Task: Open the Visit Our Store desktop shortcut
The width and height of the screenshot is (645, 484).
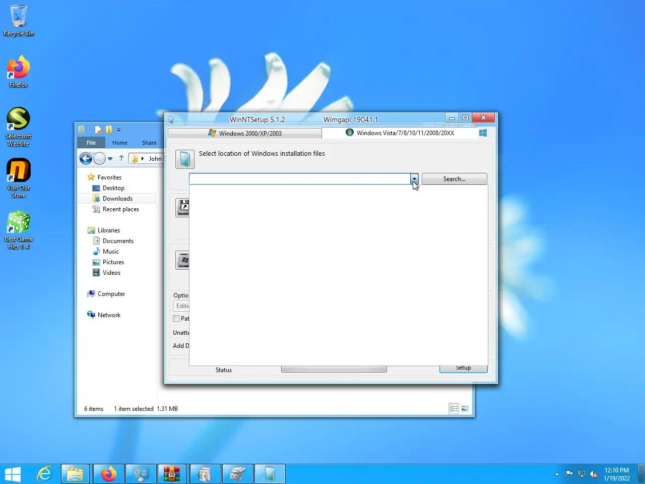Action: tap(19, 178)
